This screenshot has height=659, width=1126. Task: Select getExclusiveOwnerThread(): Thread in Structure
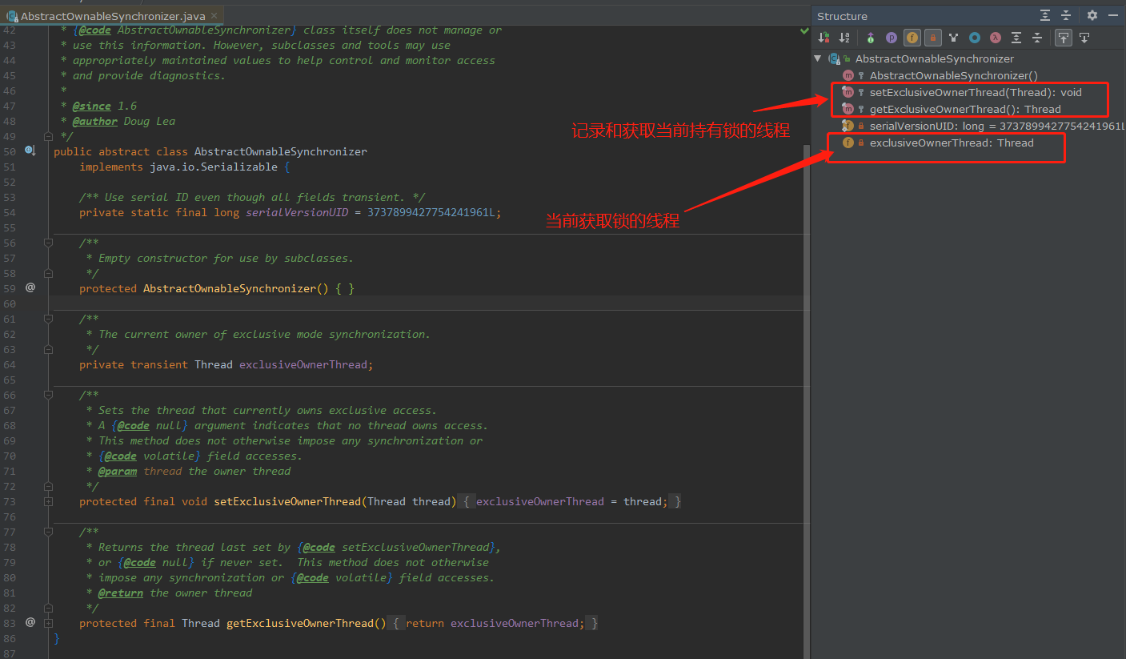[x=965, y=109]
